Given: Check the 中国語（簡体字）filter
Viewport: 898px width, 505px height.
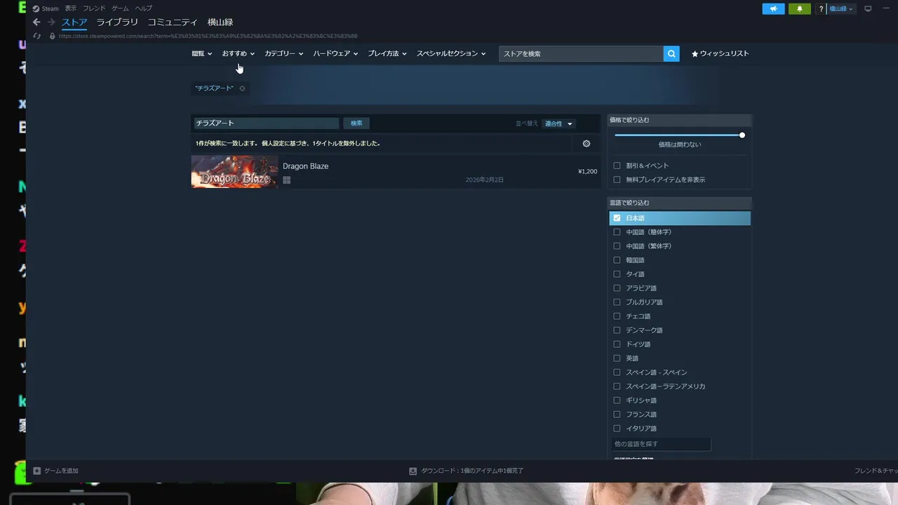Looking at the screenshot, I should (x=617, y=232).
